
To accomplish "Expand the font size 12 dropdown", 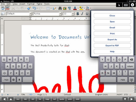I will [x=73, y=14].
